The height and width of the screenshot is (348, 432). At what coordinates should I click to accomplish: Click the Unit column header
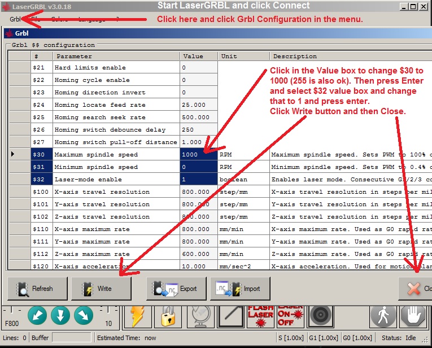[x=243, y=56]
